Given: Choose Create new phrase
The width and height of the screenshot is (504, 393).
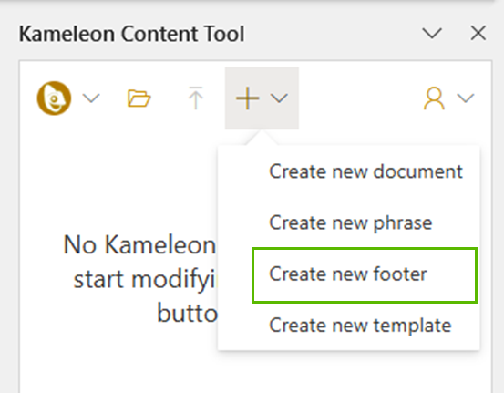Looking at the screenshot, I should [350, 222].
